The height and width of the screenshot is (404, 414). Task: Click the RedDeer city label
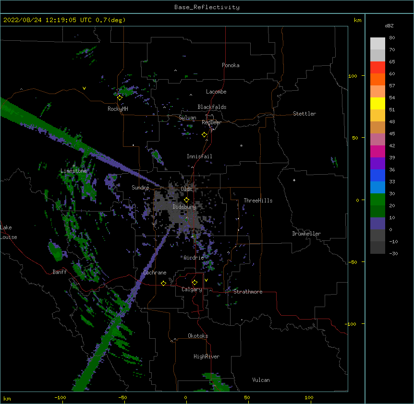pyautogui.click(x=211, y=122)
